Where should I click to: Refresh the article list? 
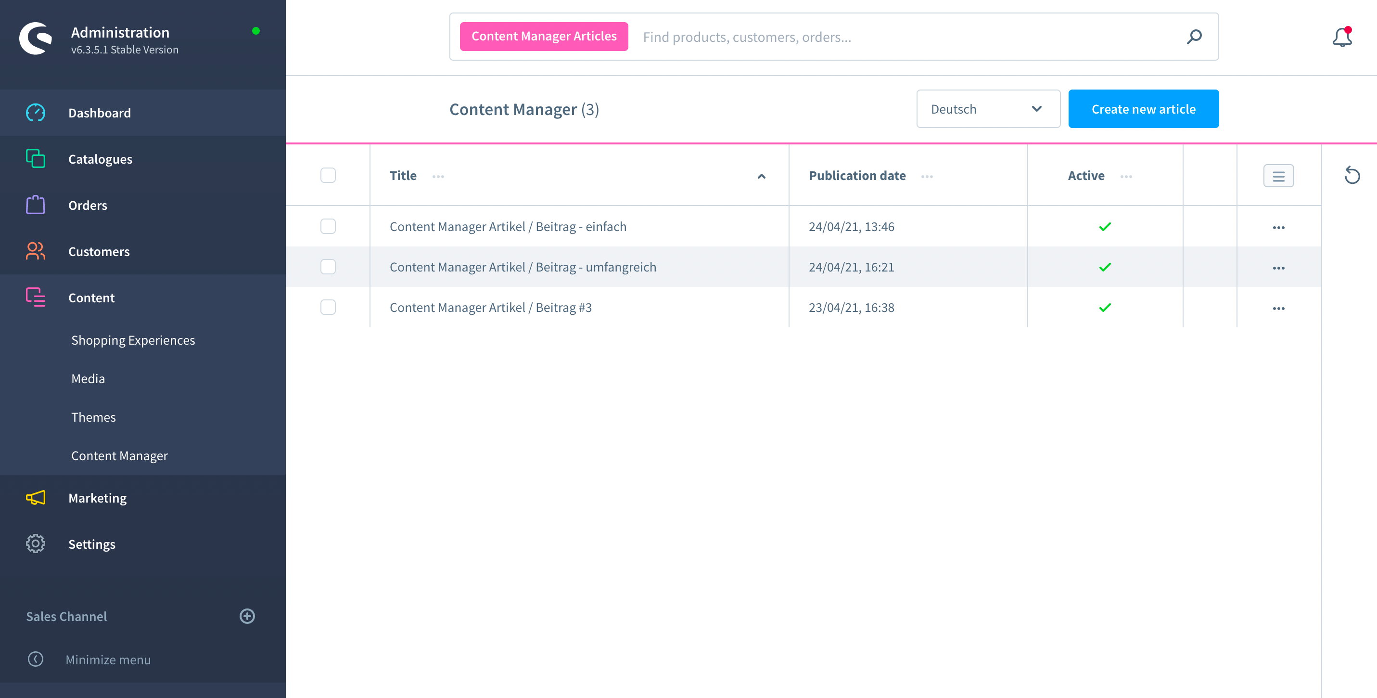[x=1352, y=175]
